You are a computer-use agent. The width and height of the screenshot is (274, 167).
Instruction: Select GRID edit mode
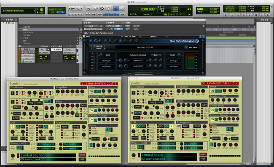pyautogui.click(x=61, y=12)
